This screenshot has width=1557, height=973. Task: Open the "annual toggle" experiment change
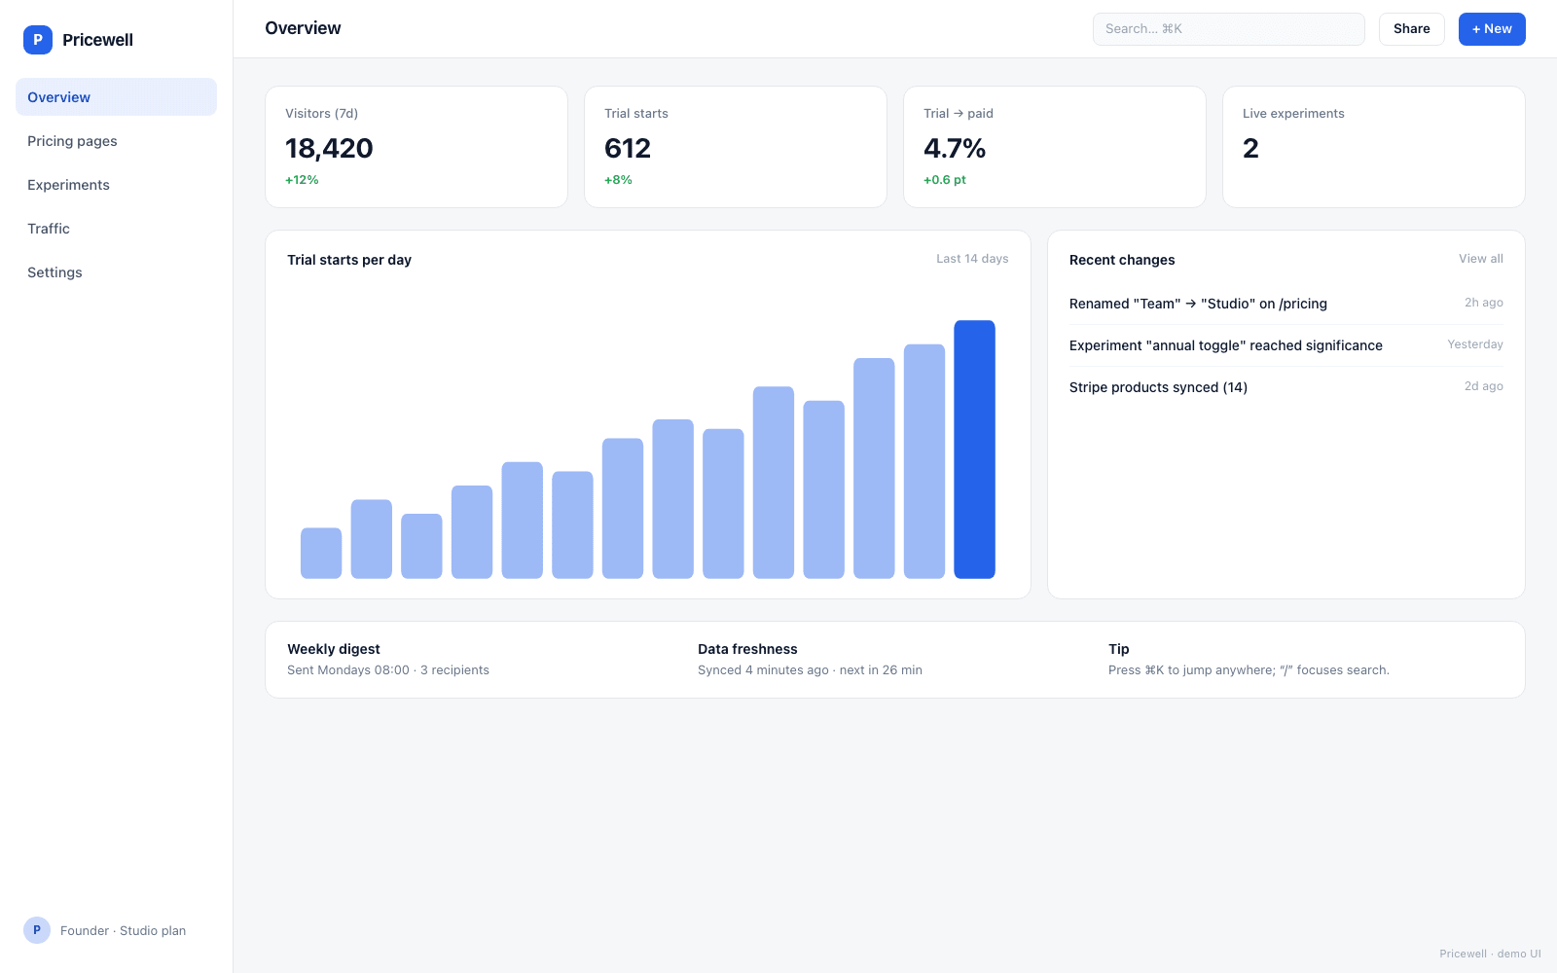(1286, 345)
